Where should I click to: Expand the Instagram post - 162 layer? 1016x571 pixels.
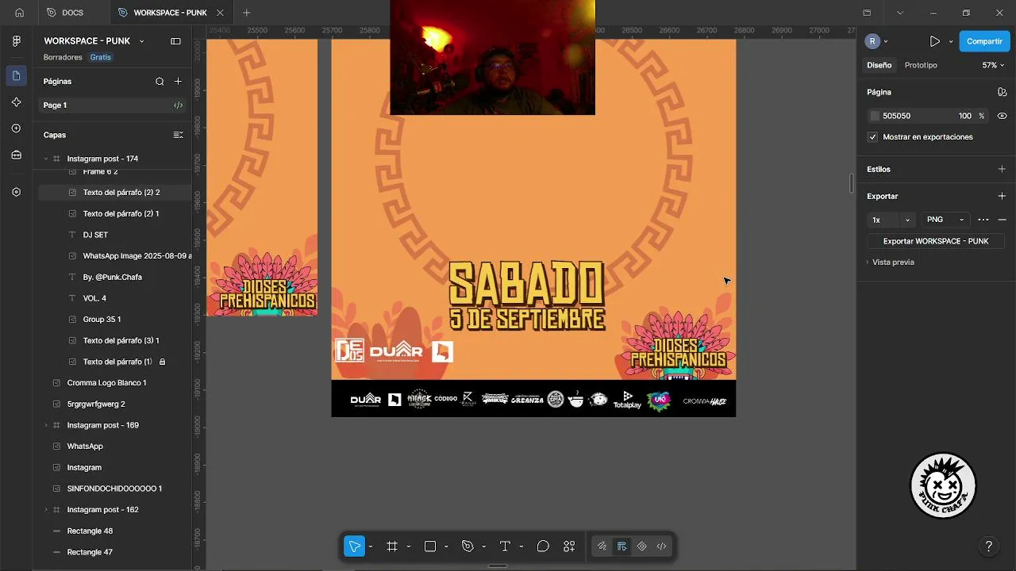[x=46, y=510]
